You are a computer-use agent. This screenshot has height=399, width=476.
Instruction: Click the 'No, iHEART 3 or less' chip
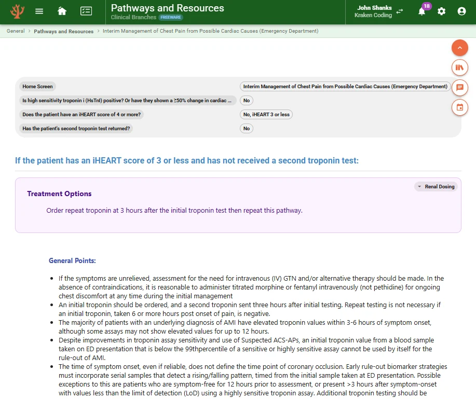(x=266, y=114)
